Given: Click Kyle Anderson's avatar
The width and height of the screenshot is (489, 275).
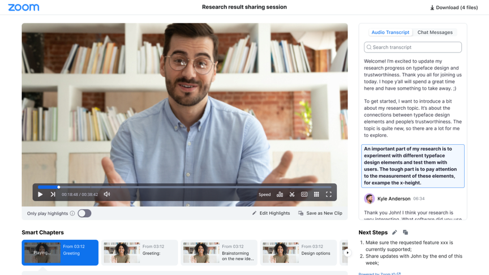Looking at the screenshot, I should pos(369,199).
